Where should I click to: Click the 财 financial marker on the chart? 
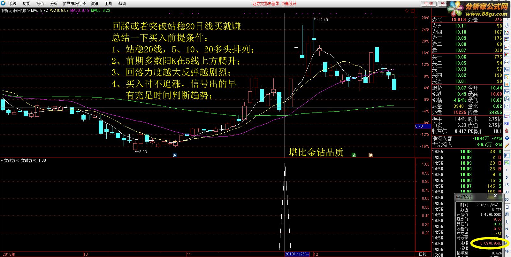[175, 155]
